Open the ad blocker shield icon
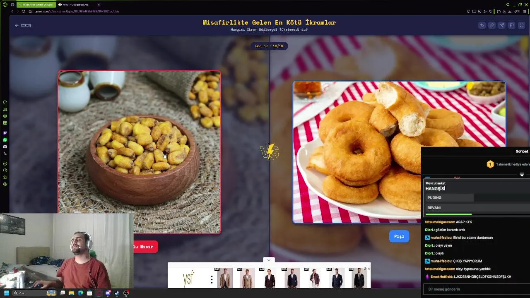Image resolution: width=530 pixels, height=298 pixels. [479, 11]
